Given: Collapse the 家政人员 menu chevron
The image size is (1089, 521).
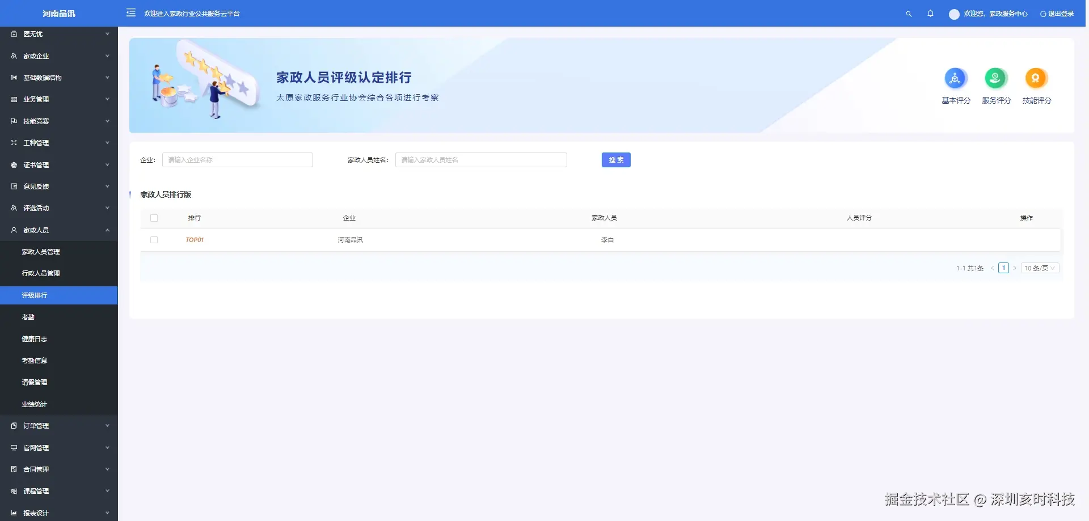Looking at the screenshot, I should pyautogui.click(x=107, y=230).
